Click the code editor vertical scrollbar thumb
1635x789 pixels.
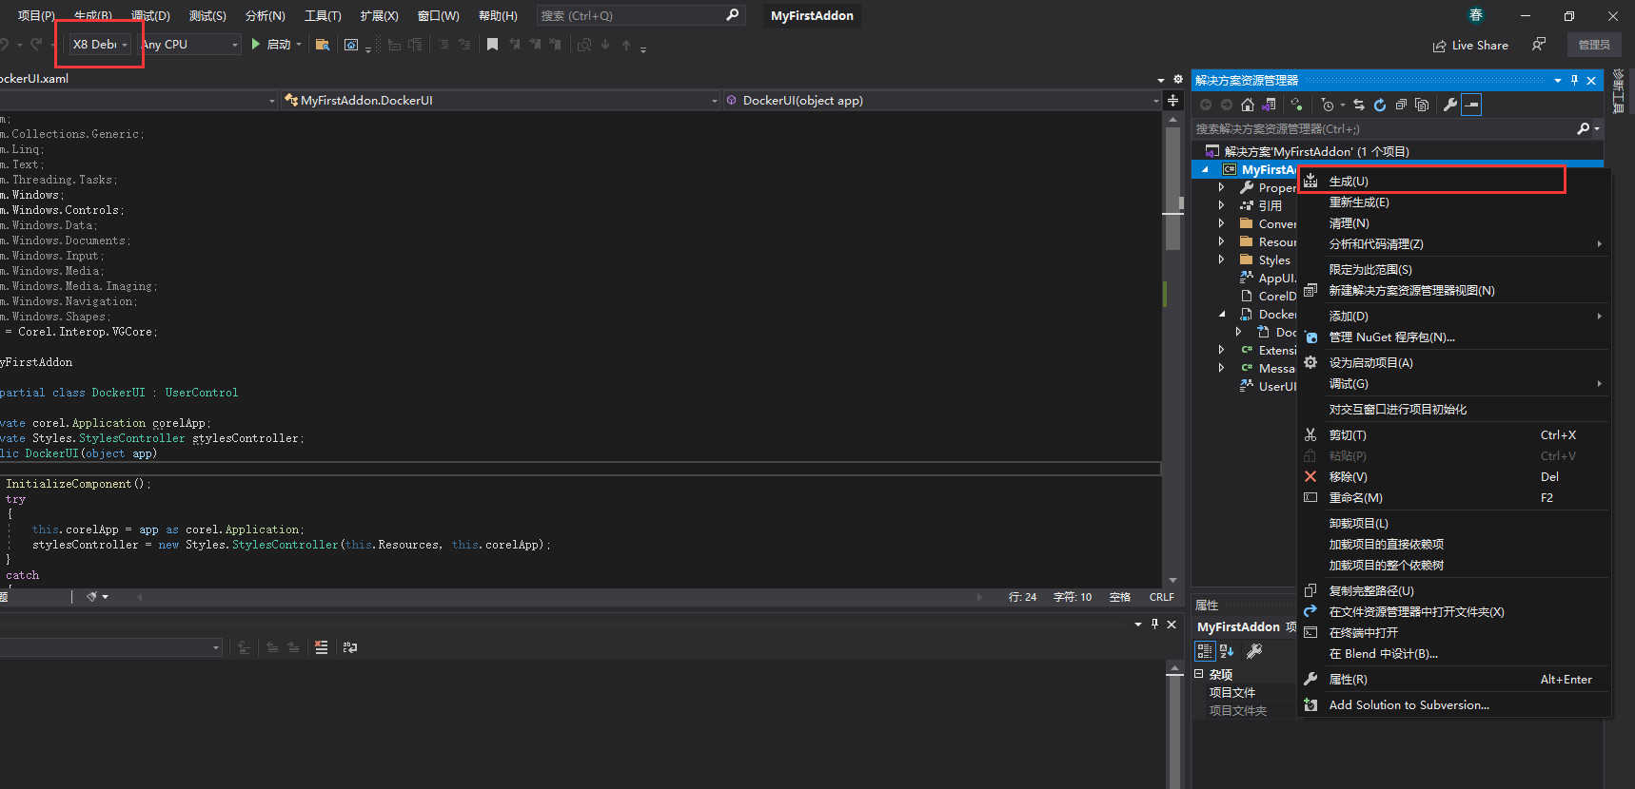tap(1172, 190)
